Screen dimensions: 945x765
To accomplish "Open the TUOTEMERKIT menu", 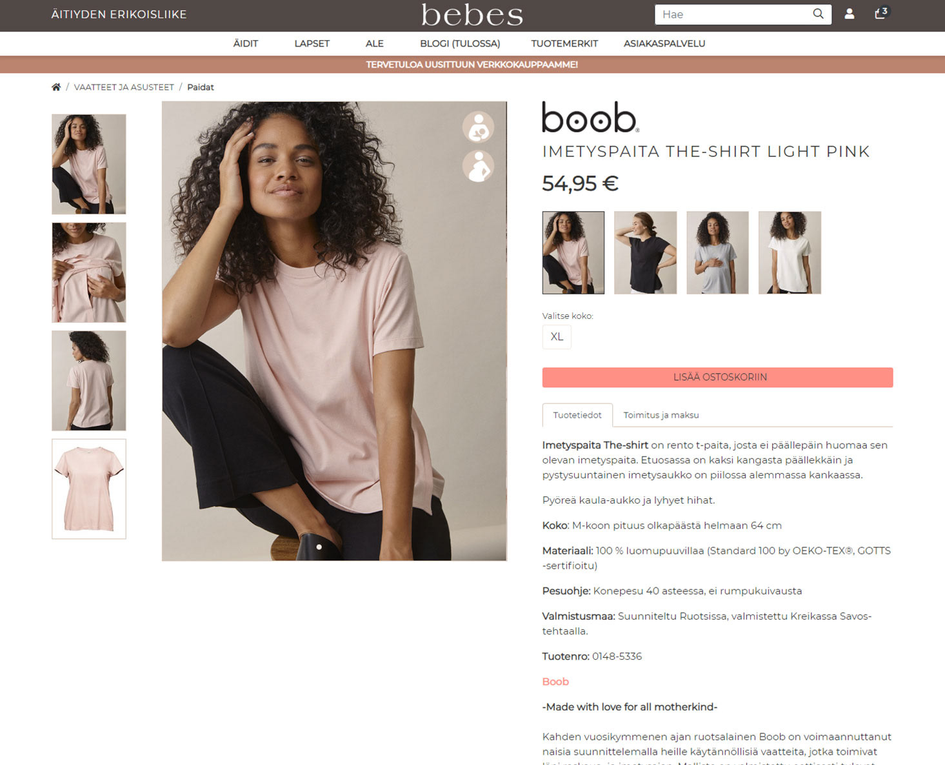I will [x=564, y=44].
